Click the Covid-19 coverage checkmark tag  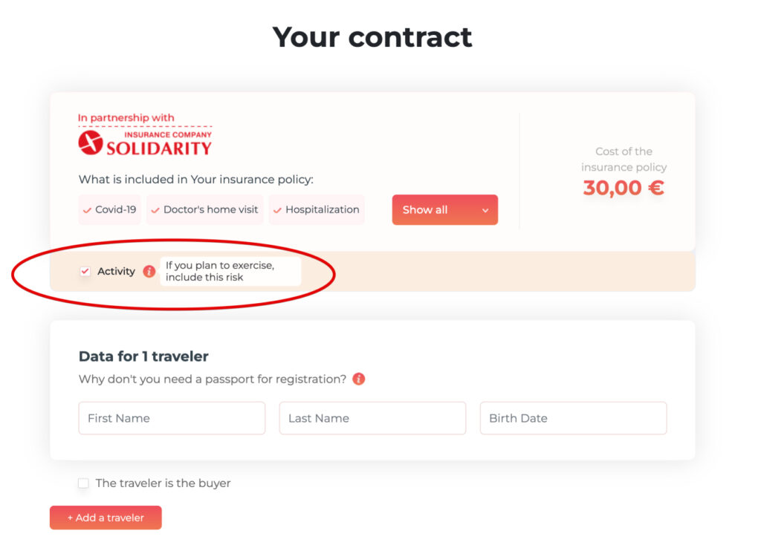[x=110, y=209]
